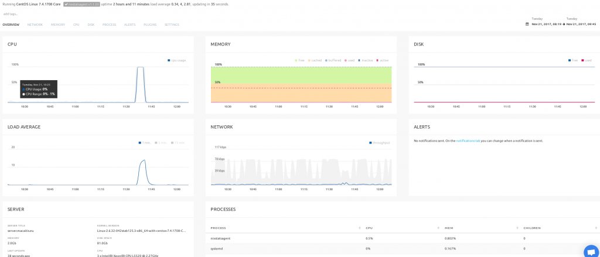Toggle cpu usage series in CPU chart legend
600x257 pixels.
[177, 60]
